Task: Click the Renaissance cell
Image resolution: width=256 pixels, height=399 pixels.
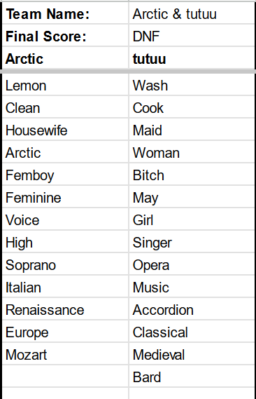Action: point(66,309)
